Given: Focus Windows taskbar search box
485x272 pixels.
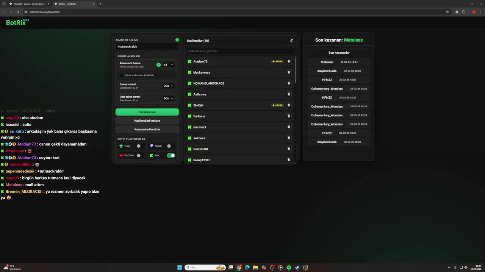Looking at the screenshot, I should [205, 267].
